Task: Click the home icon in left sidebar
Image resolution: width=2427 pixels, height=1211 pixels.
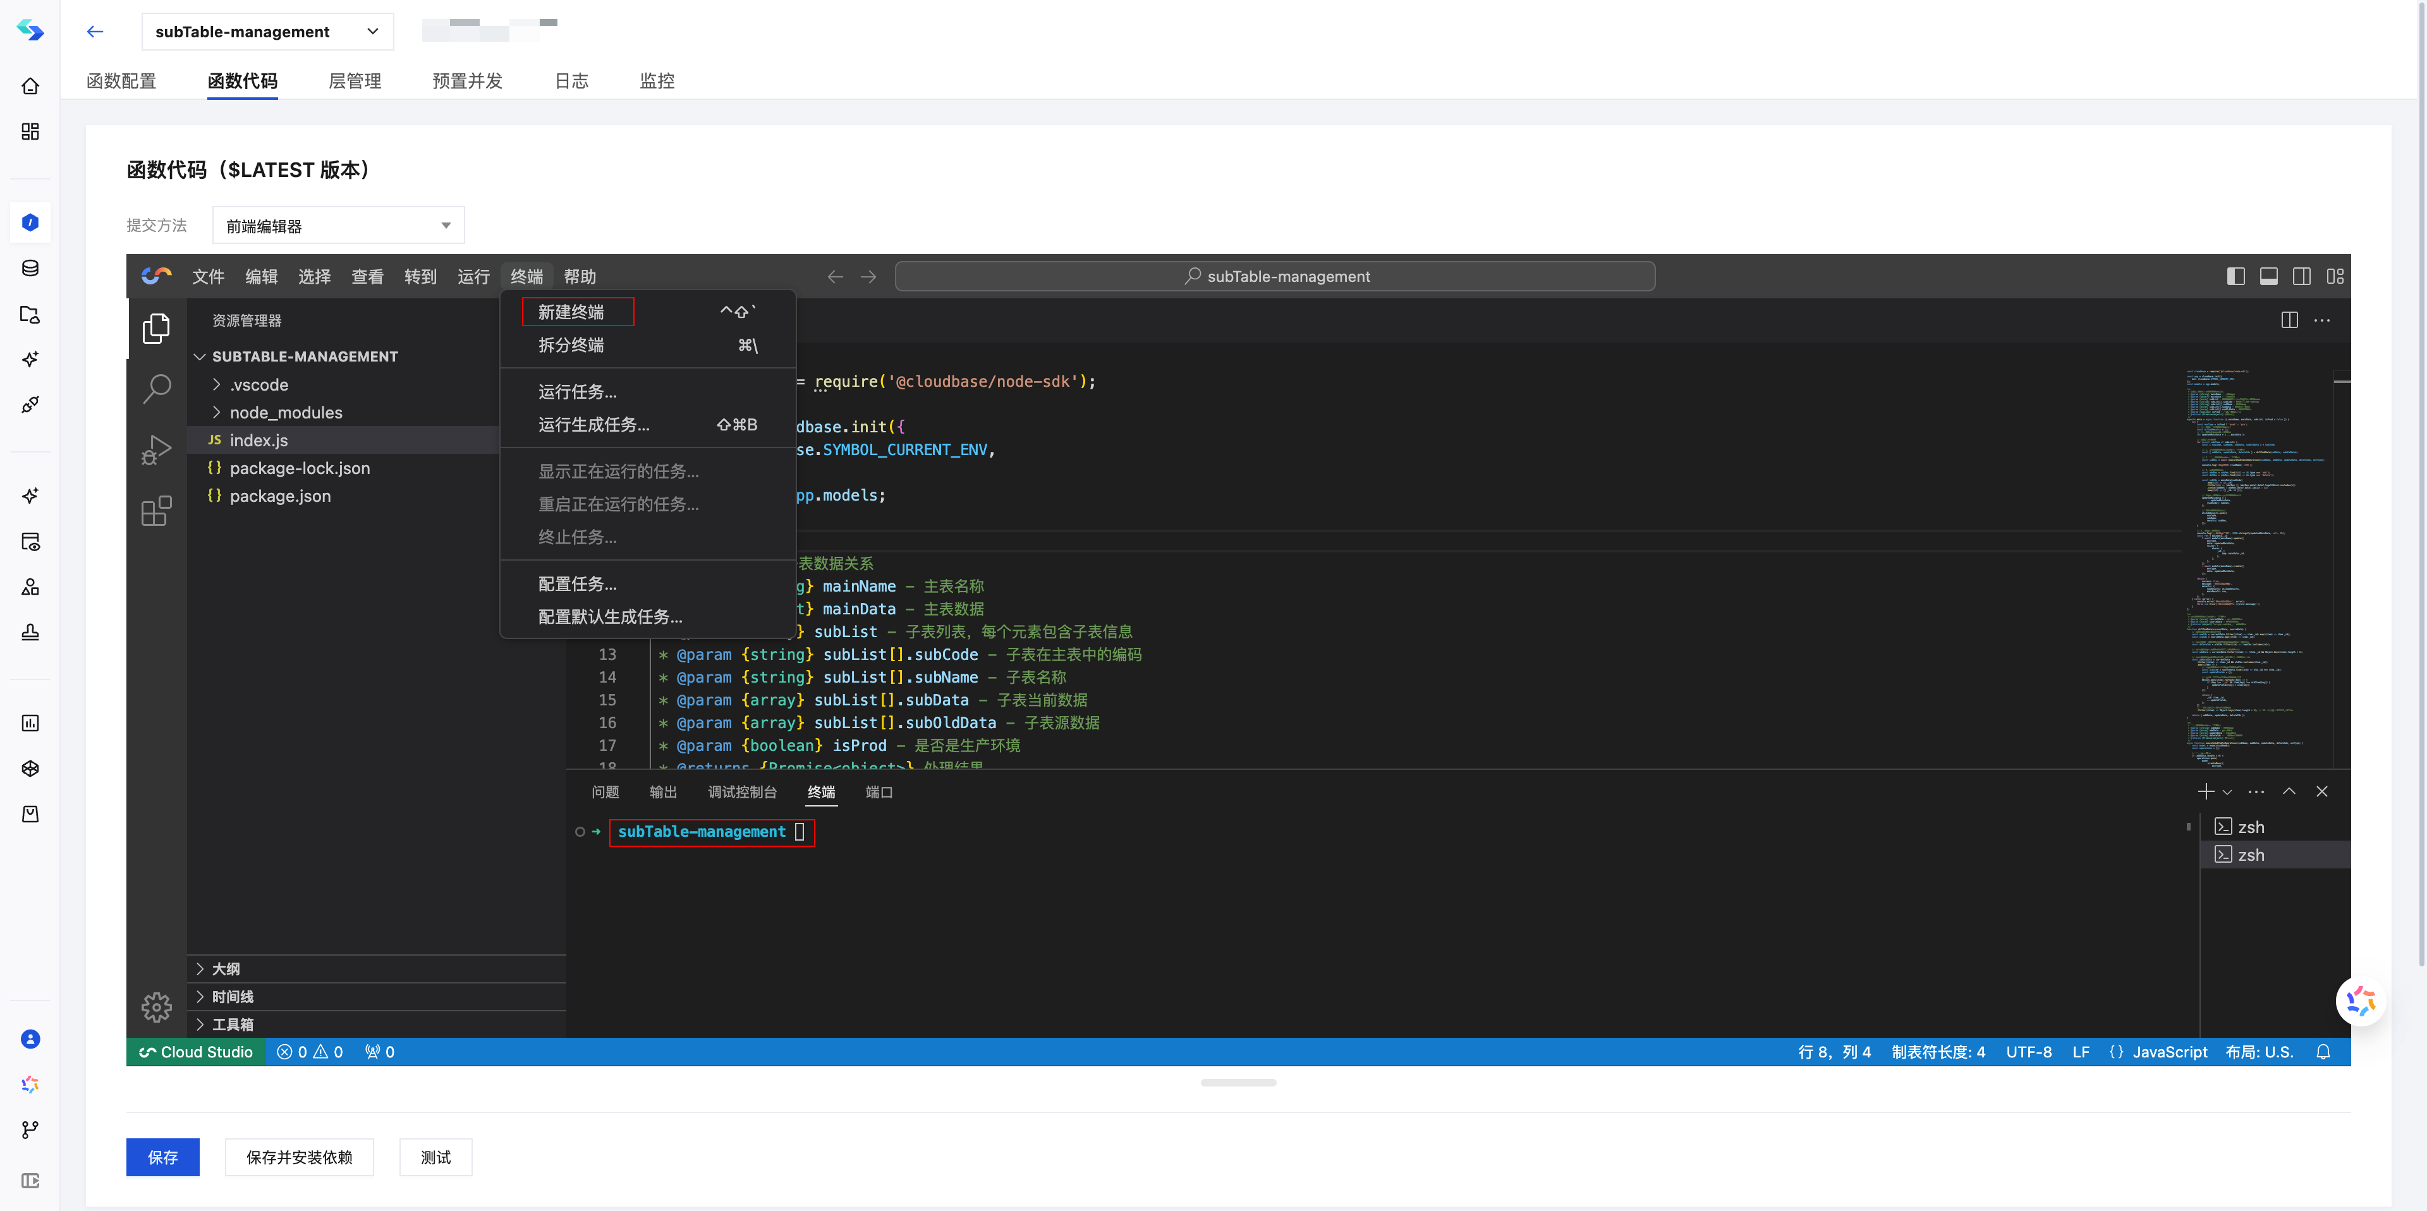Action: [x=30, y=86]
